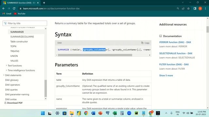Click the address bar URL
The width and height of the screenshot is (209, 117).
click(51, 8)
